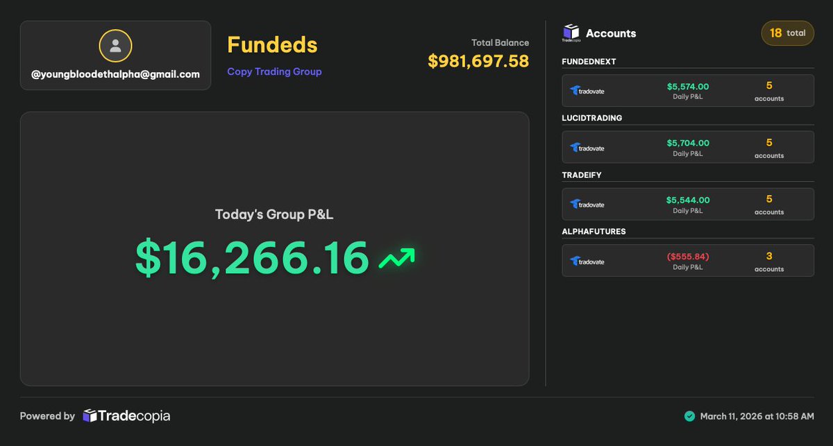Click the green upward trend arrow icon
833x446 pixels.
coord(396,259)
